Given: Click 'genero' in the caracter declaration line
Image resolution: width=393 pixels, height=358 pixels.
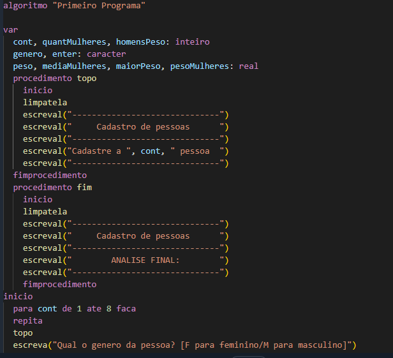Looking at the screenshot, I should tap(27, 54).
